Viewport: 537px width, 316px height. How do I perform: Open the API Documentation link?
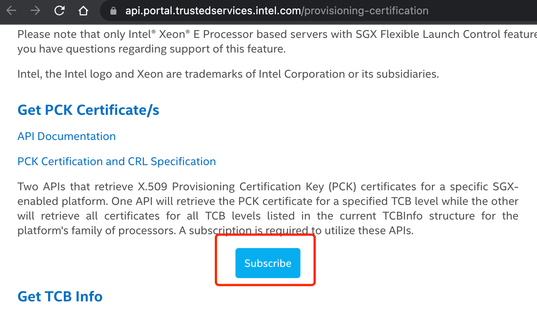[66, 136]
